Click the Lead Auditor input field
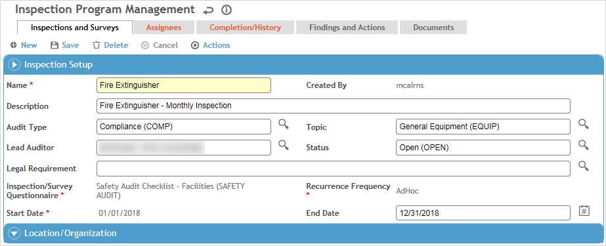This screenshot has width=606, height=246. point(184,148)
